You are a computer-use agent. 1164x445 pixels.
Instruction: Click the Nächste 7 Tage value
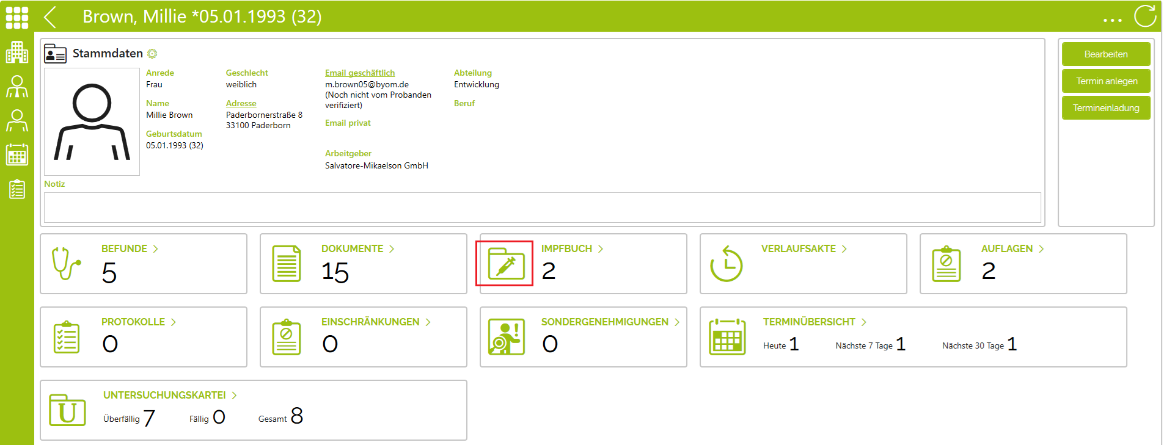pyautogui.click(x=901, y=344)
